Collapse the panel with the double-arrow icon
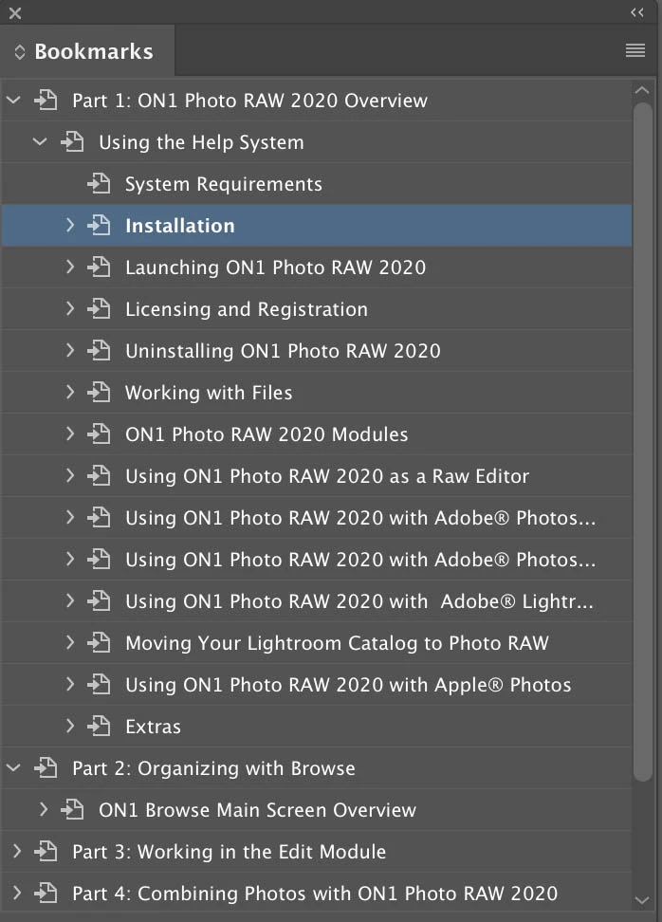The height and width of the screenshot is (922, 662). pos(637,12)
